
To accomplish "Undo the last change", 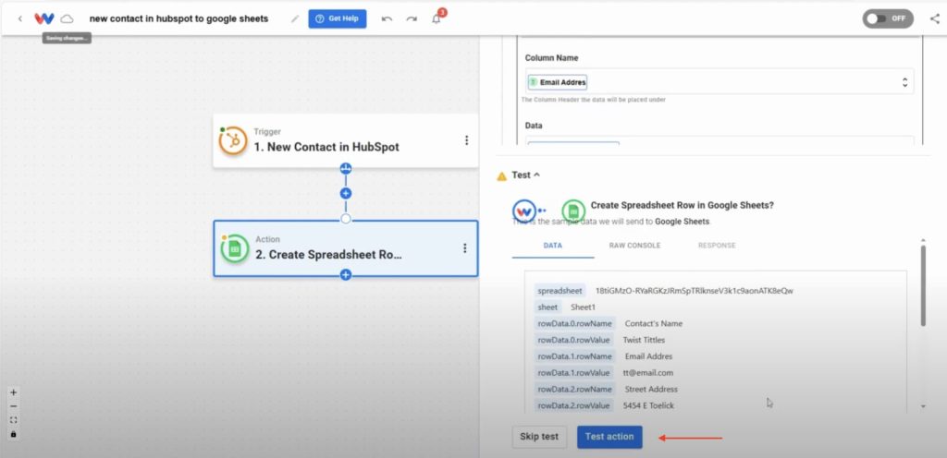I will pos(387,18).
